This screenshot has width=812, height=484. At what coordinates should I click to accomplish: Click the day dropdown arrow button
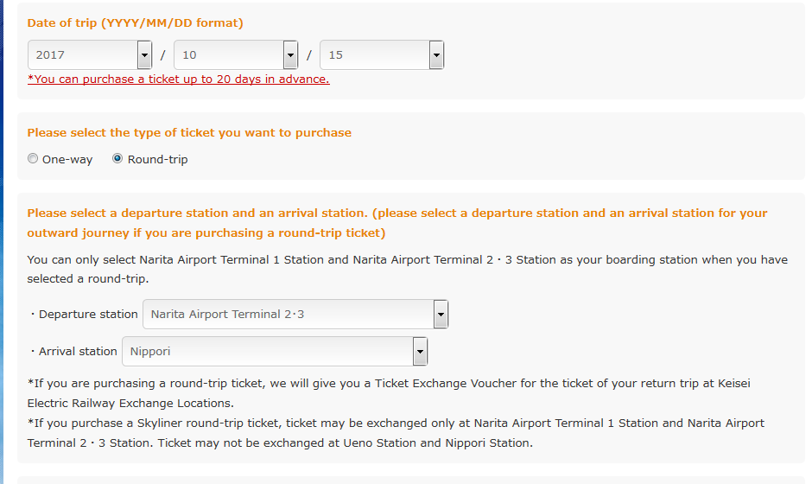click(436, 55)
